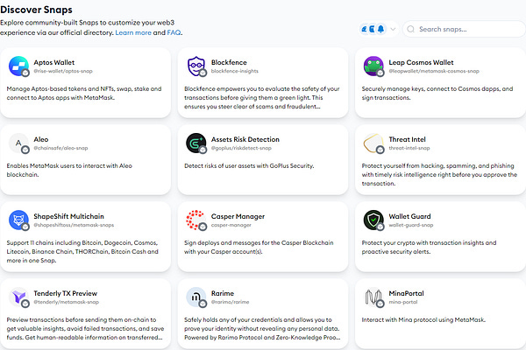Image resolution: width=526 pixels, height=350 pixels.
Task: Click the magnifier icon in search box
Action: 410,29
